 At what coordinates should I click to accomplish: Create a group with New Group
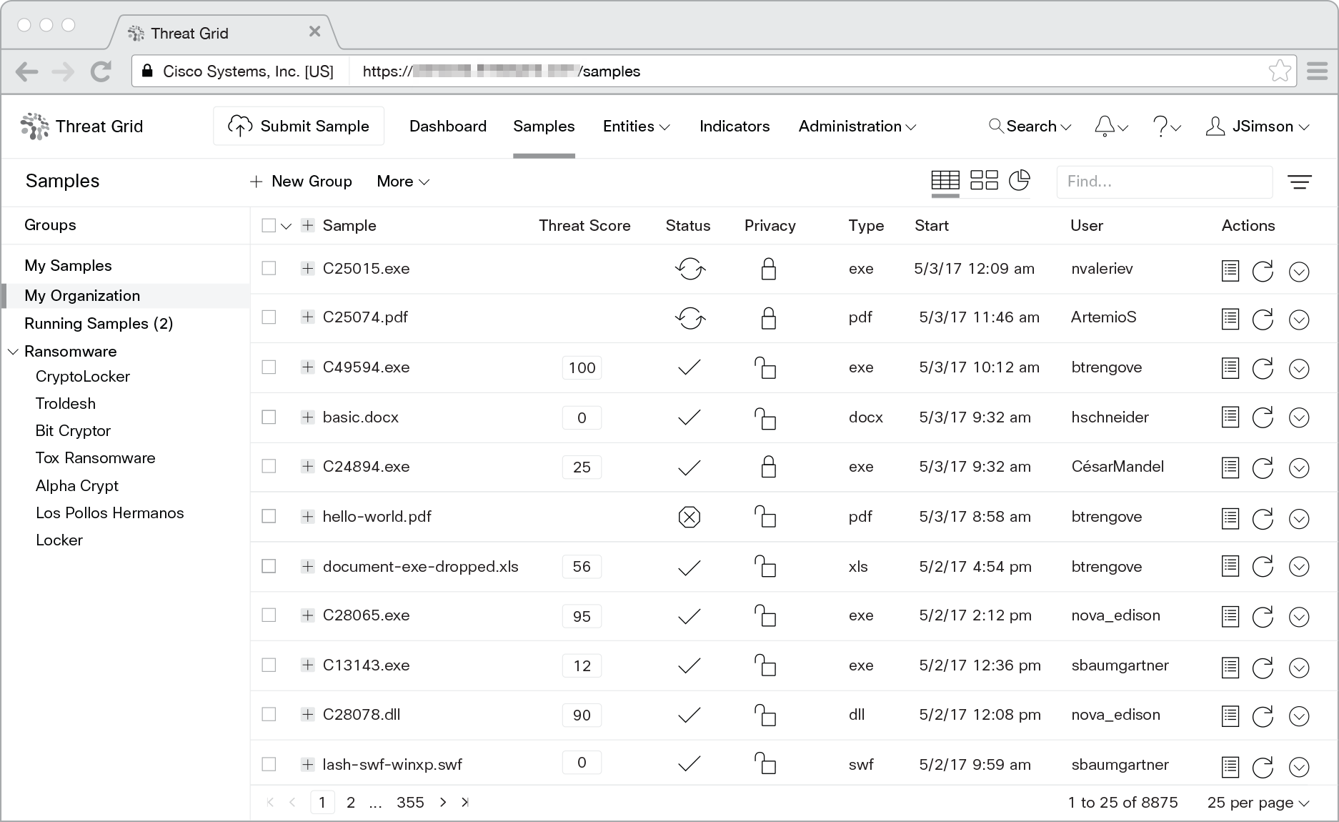301,182
